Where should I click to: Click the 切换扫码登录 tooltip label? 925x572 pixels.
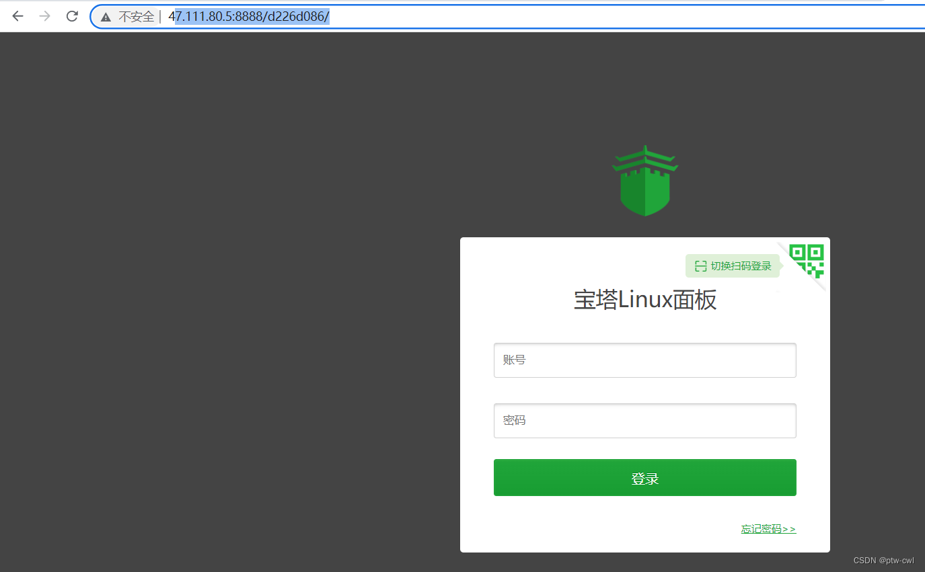pyautogui.click(x=733, y=266)
